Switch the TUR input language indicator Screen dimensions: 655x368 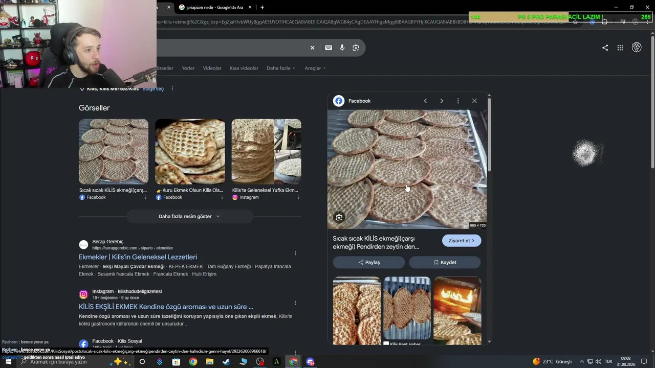click(x=608, y=362)
